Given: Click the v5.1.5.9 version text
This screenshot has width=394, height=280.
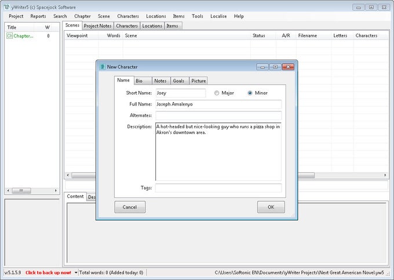Looking at the screenshot, I should [x=13, y=272].
